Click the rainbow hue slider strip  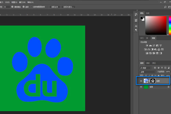tap(170, 26)
